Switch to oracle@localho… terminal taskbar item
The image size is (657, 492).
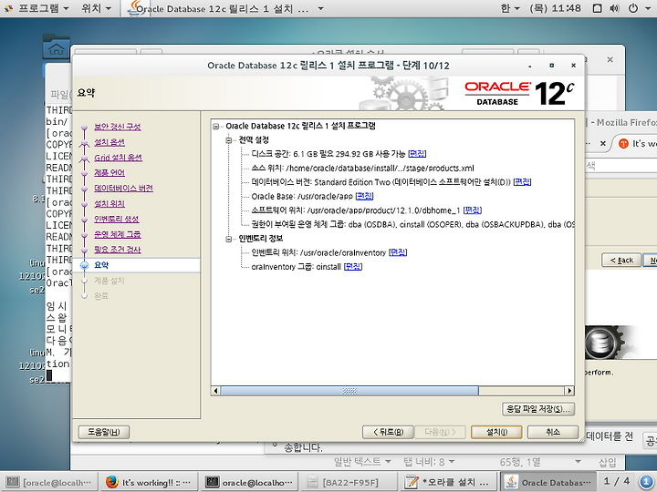pyautogui.click(x=250, y=482)
